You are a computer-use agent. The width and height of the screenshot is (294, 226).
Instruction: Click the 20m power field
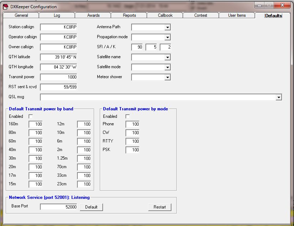35,167
